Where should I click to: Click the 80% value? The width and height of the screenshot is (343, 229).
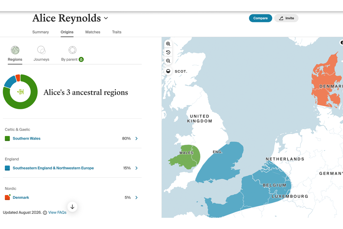tap(127, 138)
